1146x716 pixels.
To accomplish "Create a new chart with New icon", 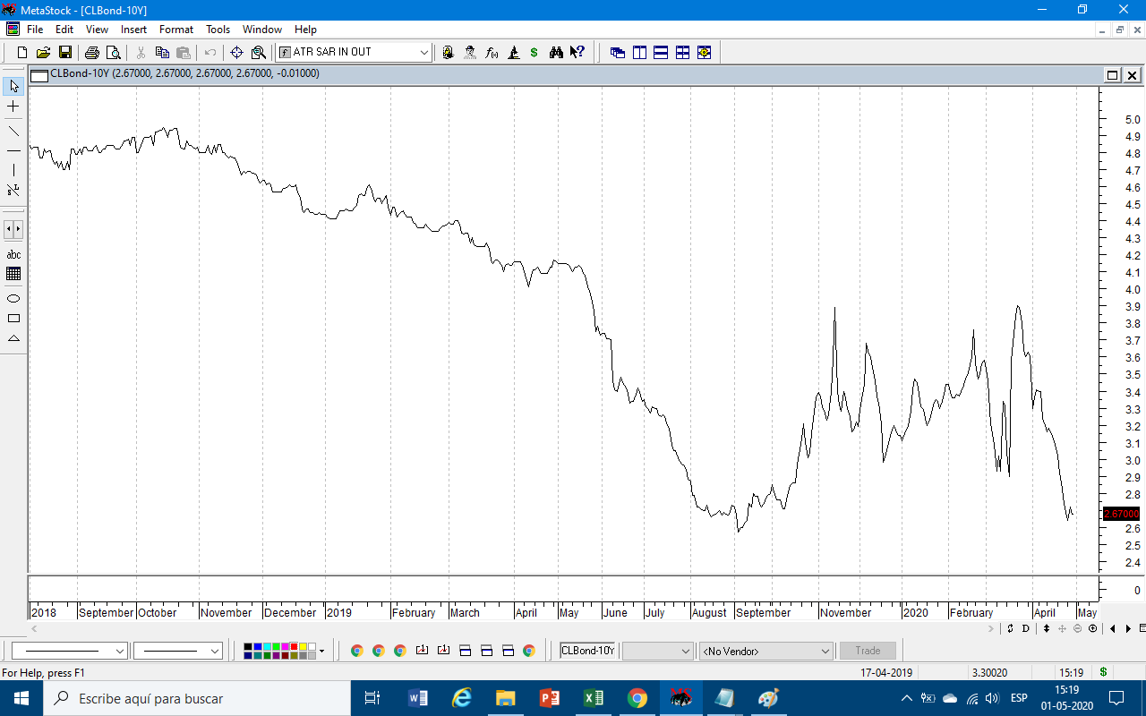I will [22, 53].
